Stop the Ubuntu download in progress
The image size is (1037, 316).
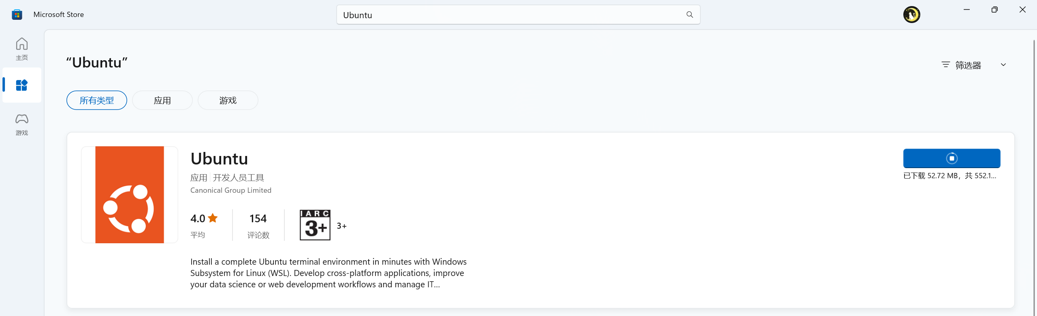pyautogui.click(x=952, y=158)
